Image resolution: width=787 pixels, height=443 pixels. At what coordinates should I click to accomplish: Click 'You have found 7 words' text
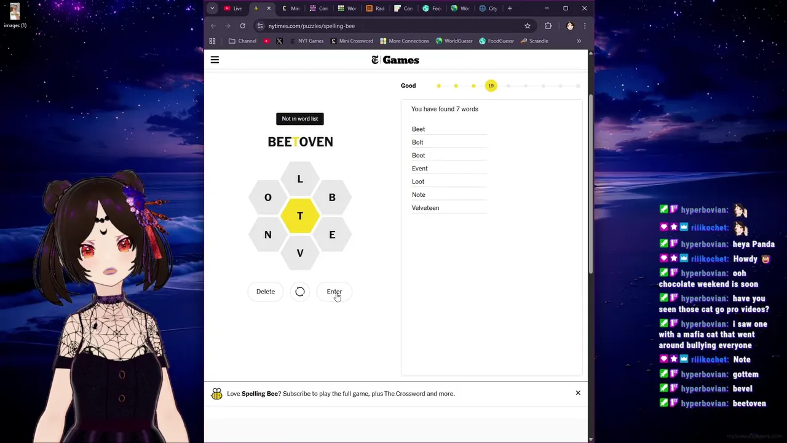point(445,109)
